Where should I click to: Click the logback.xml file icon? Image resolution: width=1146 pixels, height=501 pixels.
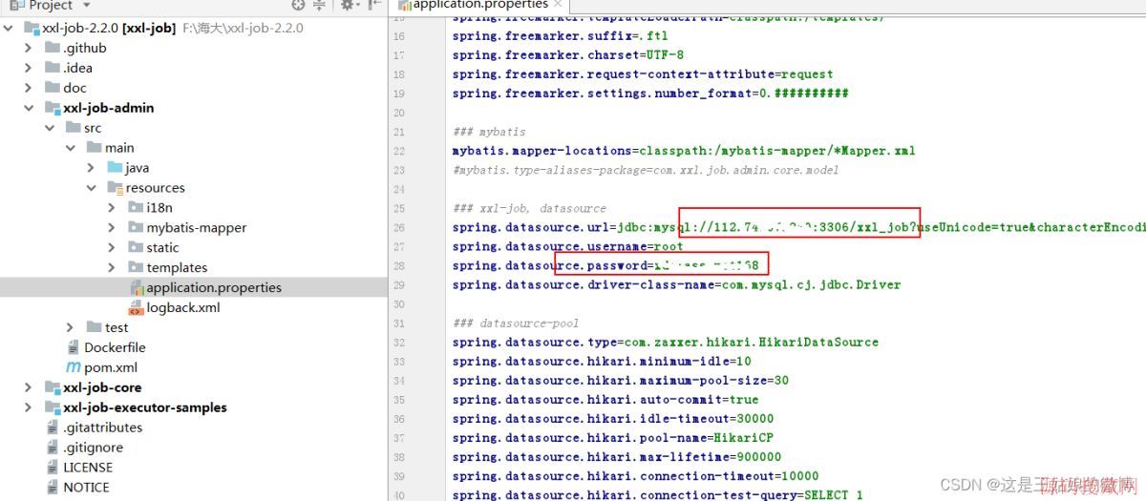[x=137, y=307]
